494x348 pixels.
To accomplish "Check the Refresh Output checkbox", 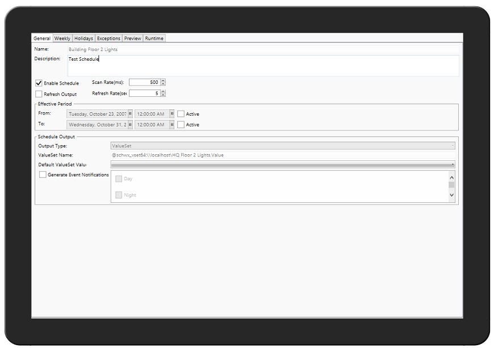I will pyautogui.click(x=39, y=94).
